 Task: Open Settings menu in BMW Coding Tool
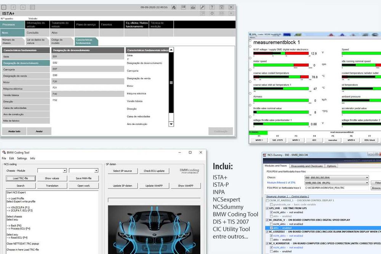[x=22, y=158]
